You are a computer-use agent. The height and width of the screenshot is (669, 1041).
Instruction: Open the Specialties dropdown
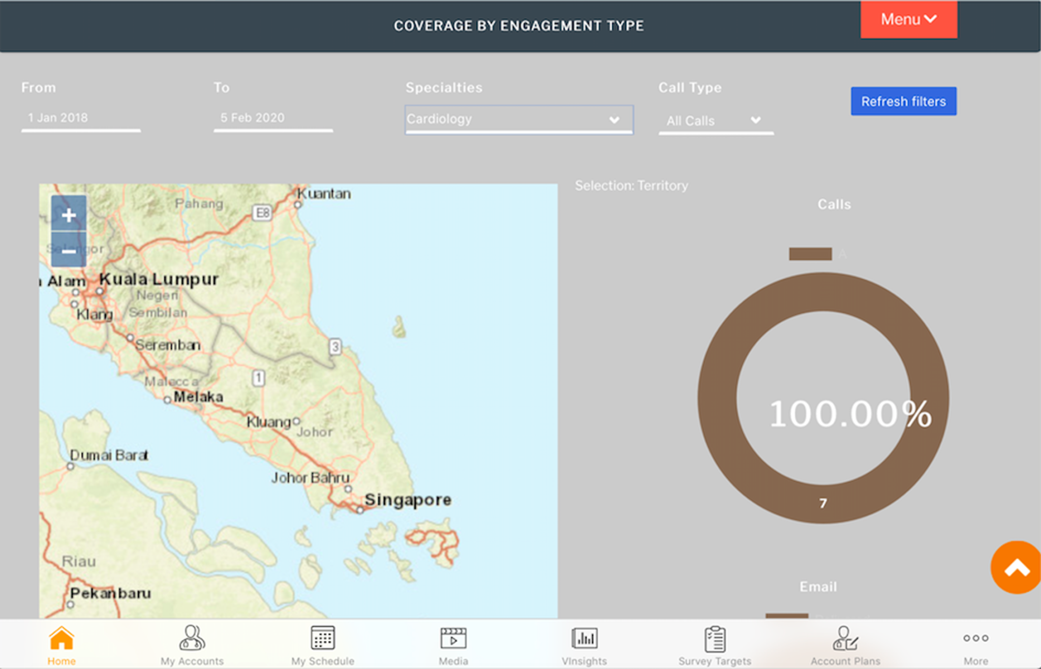(x=518, y=120)
